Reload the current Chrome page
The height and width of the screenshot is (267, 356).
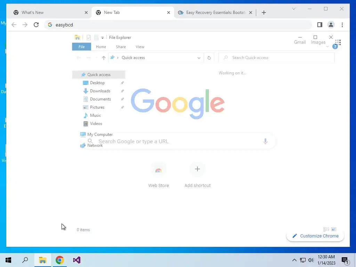(36, 25)
